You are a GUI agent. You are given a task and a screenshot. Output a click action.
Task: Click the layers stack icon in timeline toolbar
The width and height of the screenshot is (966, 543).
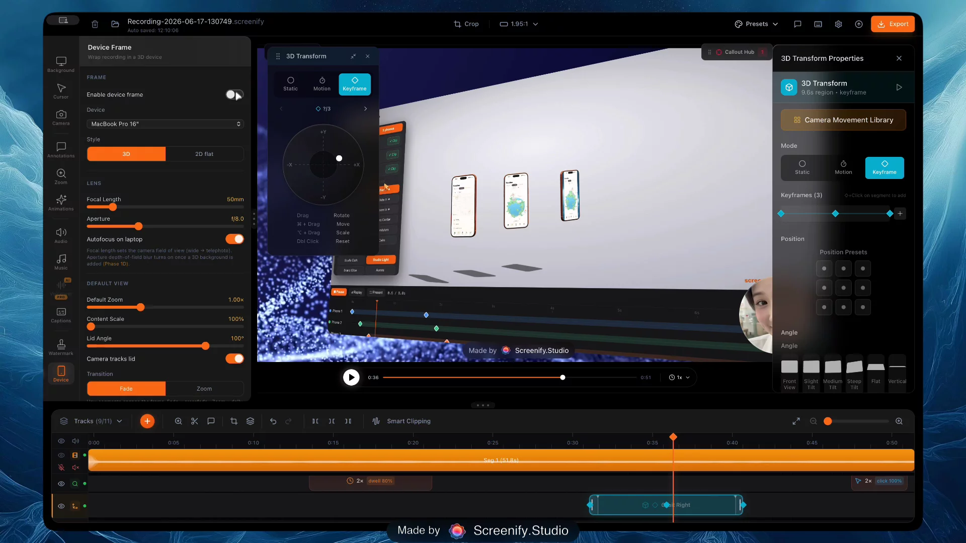coord(250,421)
